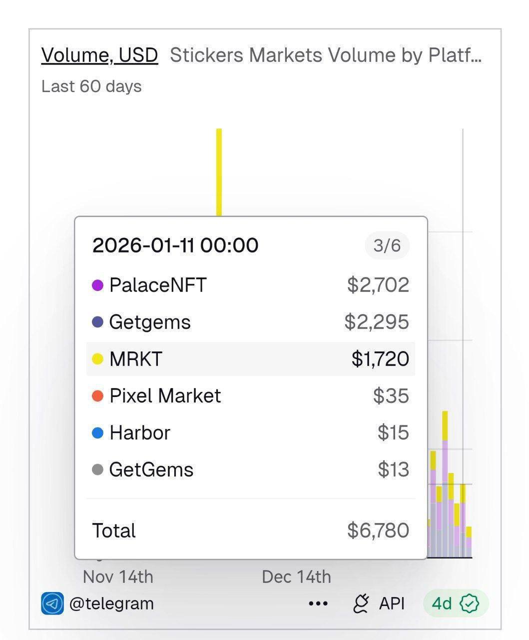Screen dimensions: 529x640
Task: Click the 3/6 series counter badge
Action: click(x=387, y=245)
